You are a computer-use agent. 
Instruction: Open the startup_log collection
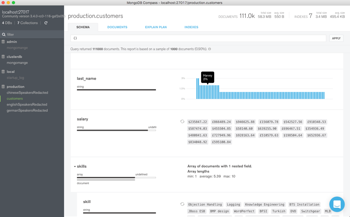click(x=15, y=78)
